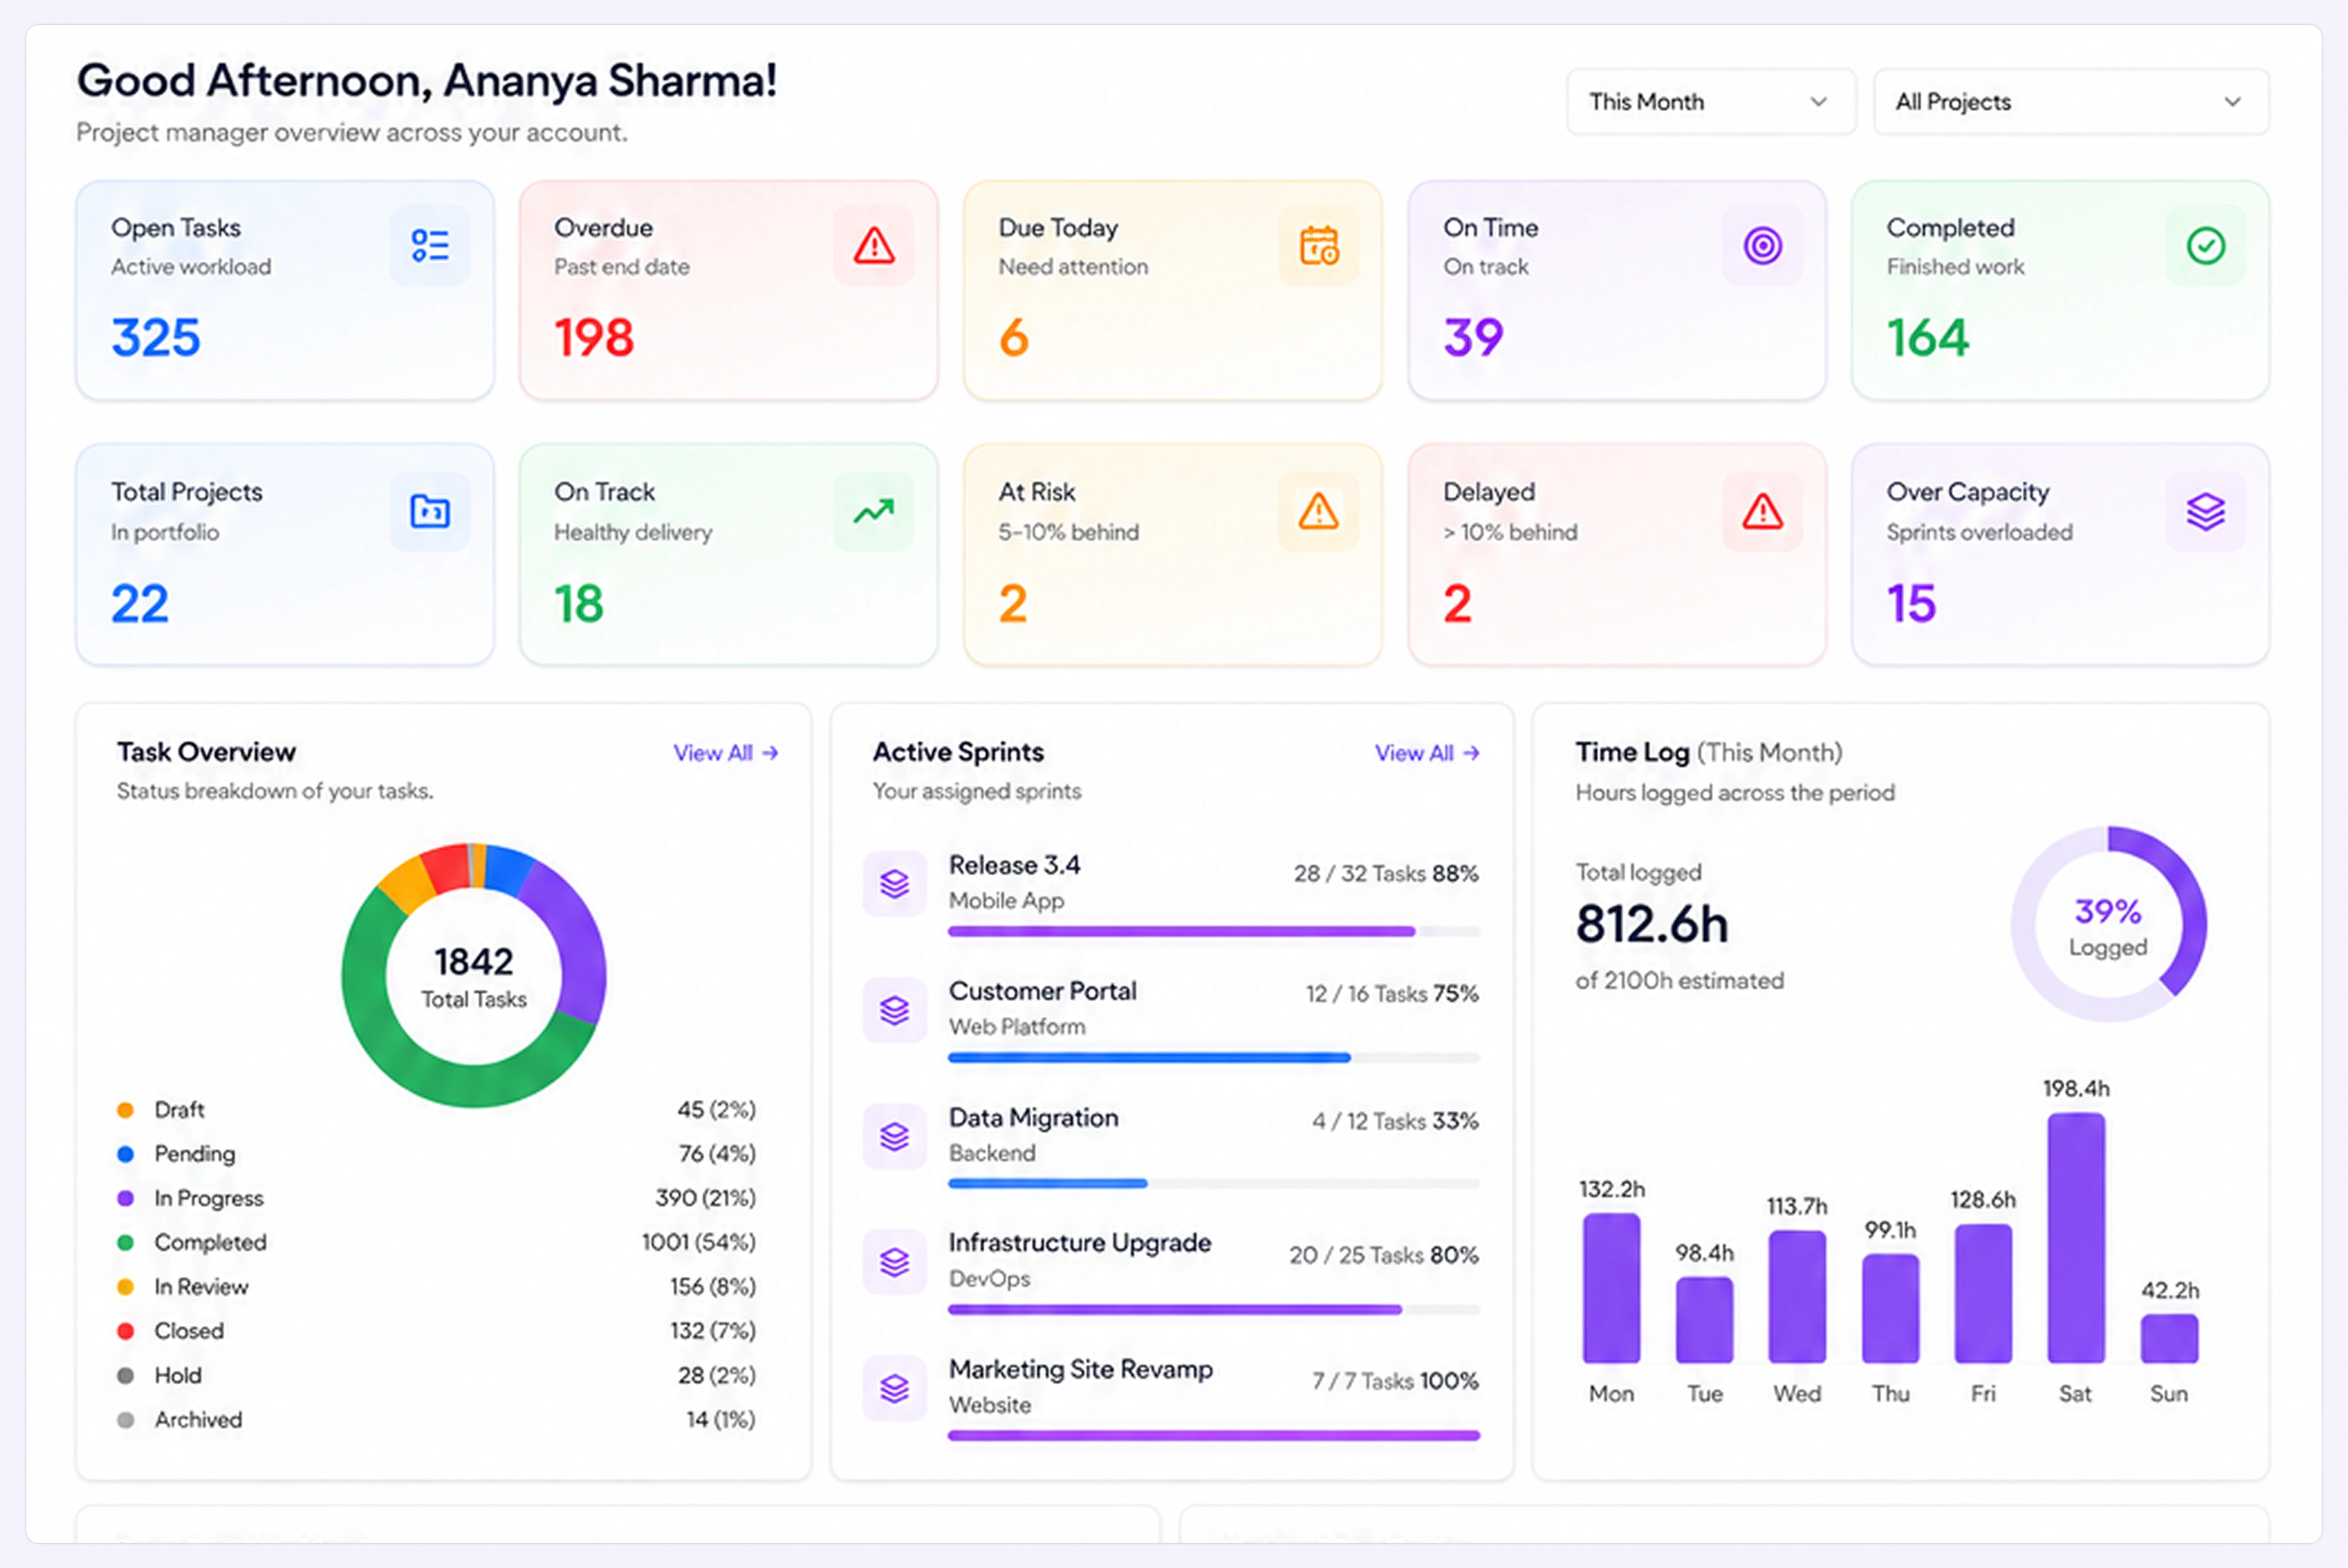Image resolution: width=2348 pixels, height=1568 pixels.
Task: Click the On Time target icon
Action: click(x=1763, y=245)
